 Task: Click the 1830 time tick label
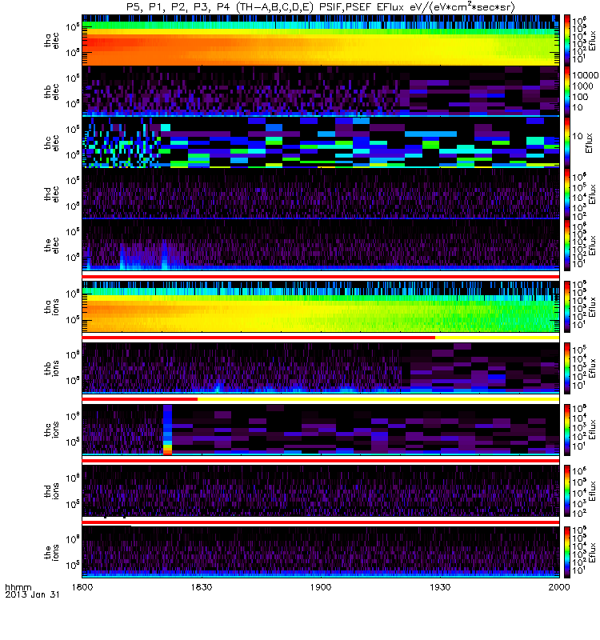pyautogui.click(x=202, y=587)
